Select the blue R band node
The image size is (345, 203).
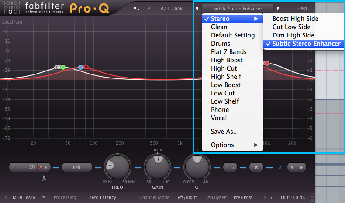[x=80, y=67]
